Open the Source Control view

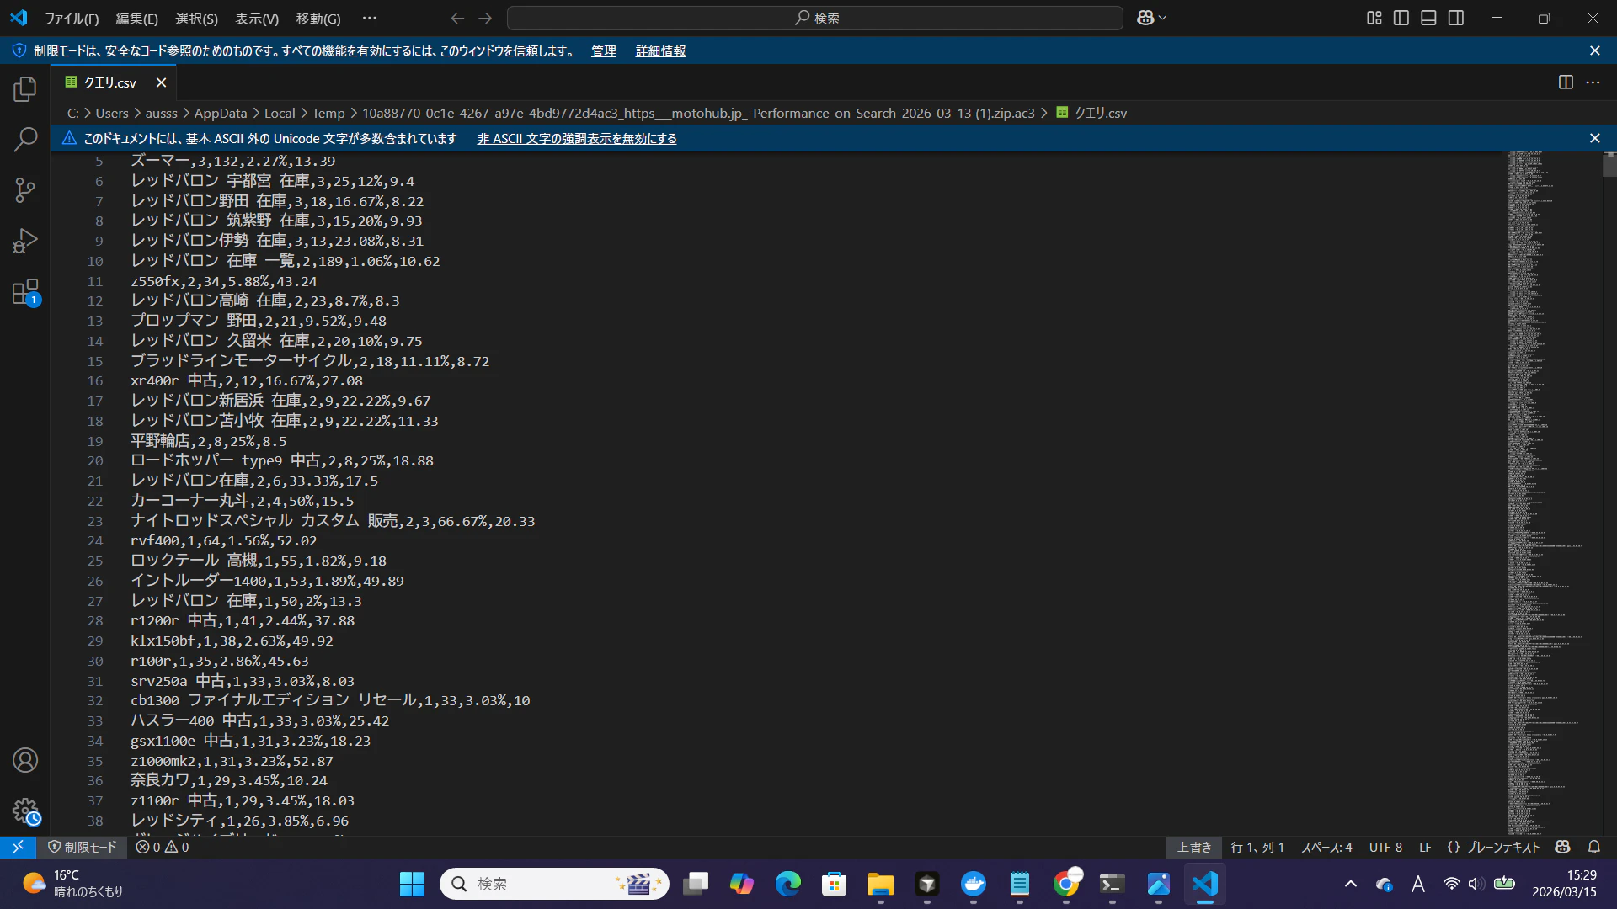(25, 190)
